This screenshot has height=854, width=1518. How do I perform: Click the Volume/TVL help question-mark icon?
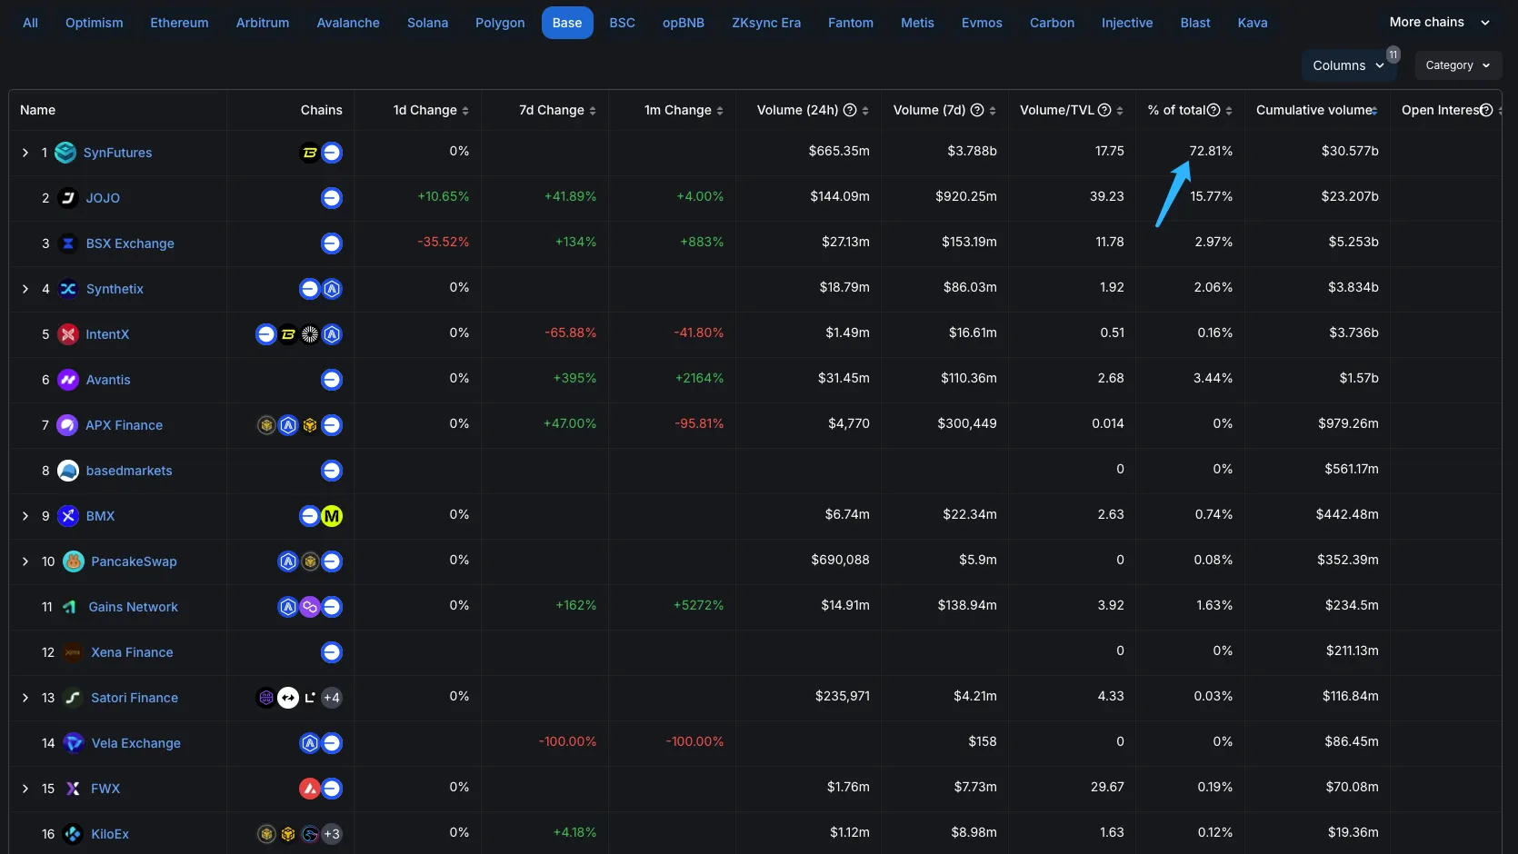tap(1104, 110)
